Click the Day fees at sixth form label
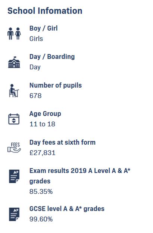The width and height of the screenshot is (153, 233). (62, 142)
